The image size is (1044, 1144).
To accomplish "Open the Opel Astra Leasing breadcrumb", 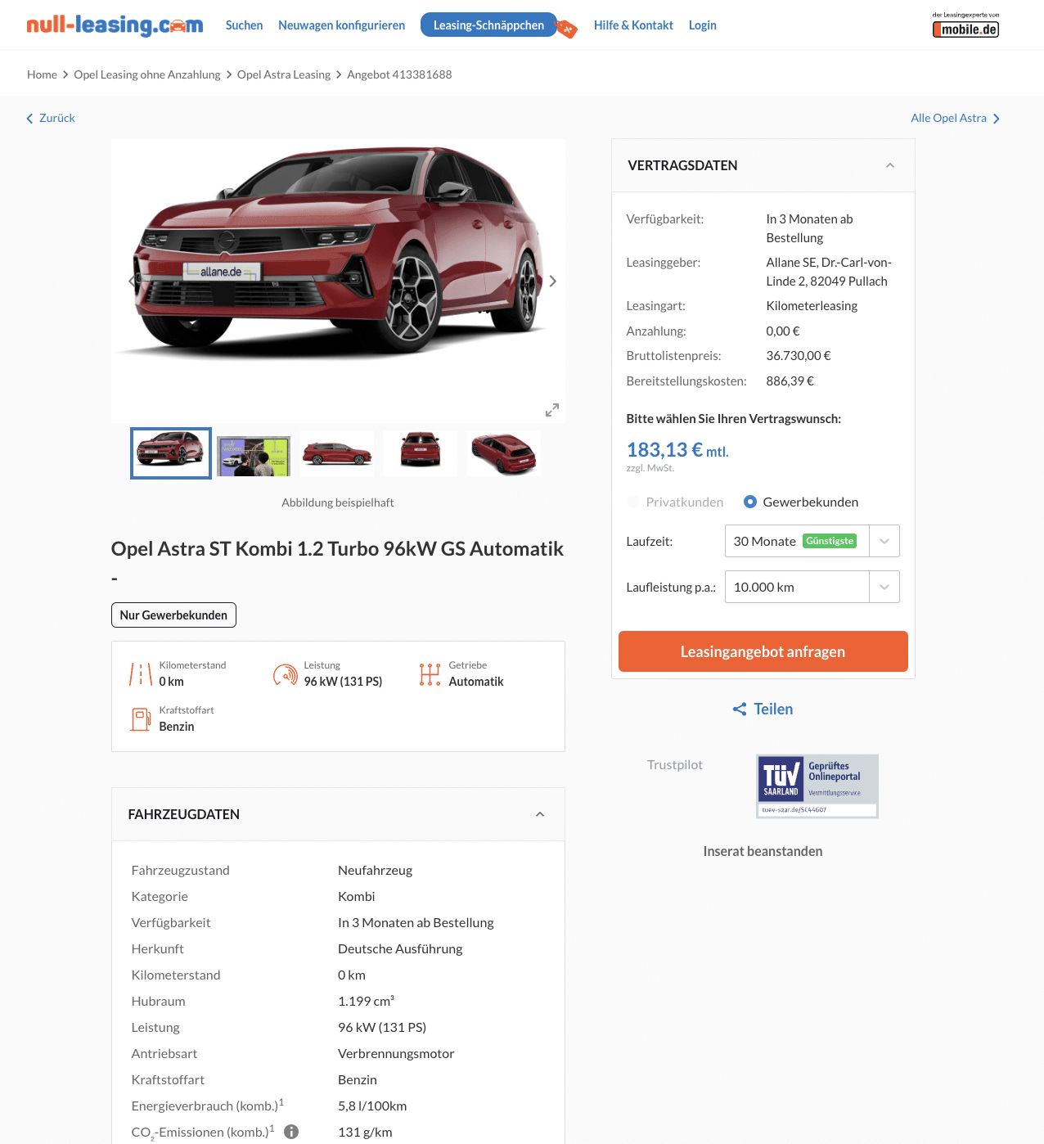I will pyautogui.click(x=284, y=74).
